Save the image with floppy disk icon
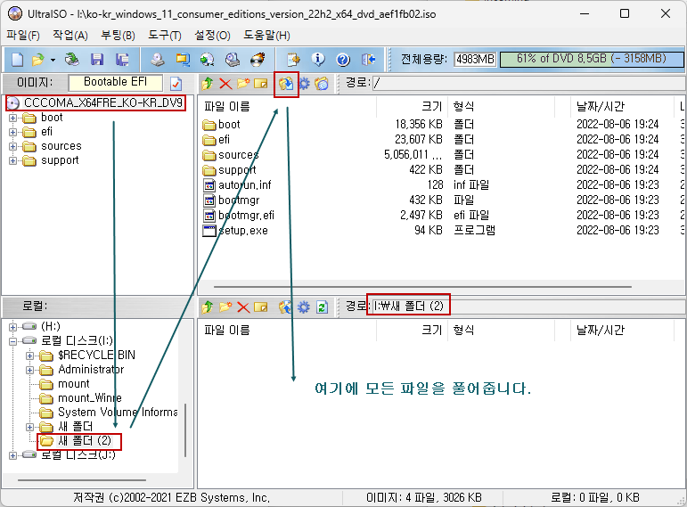The image size is (687, 507). (97, 59)
